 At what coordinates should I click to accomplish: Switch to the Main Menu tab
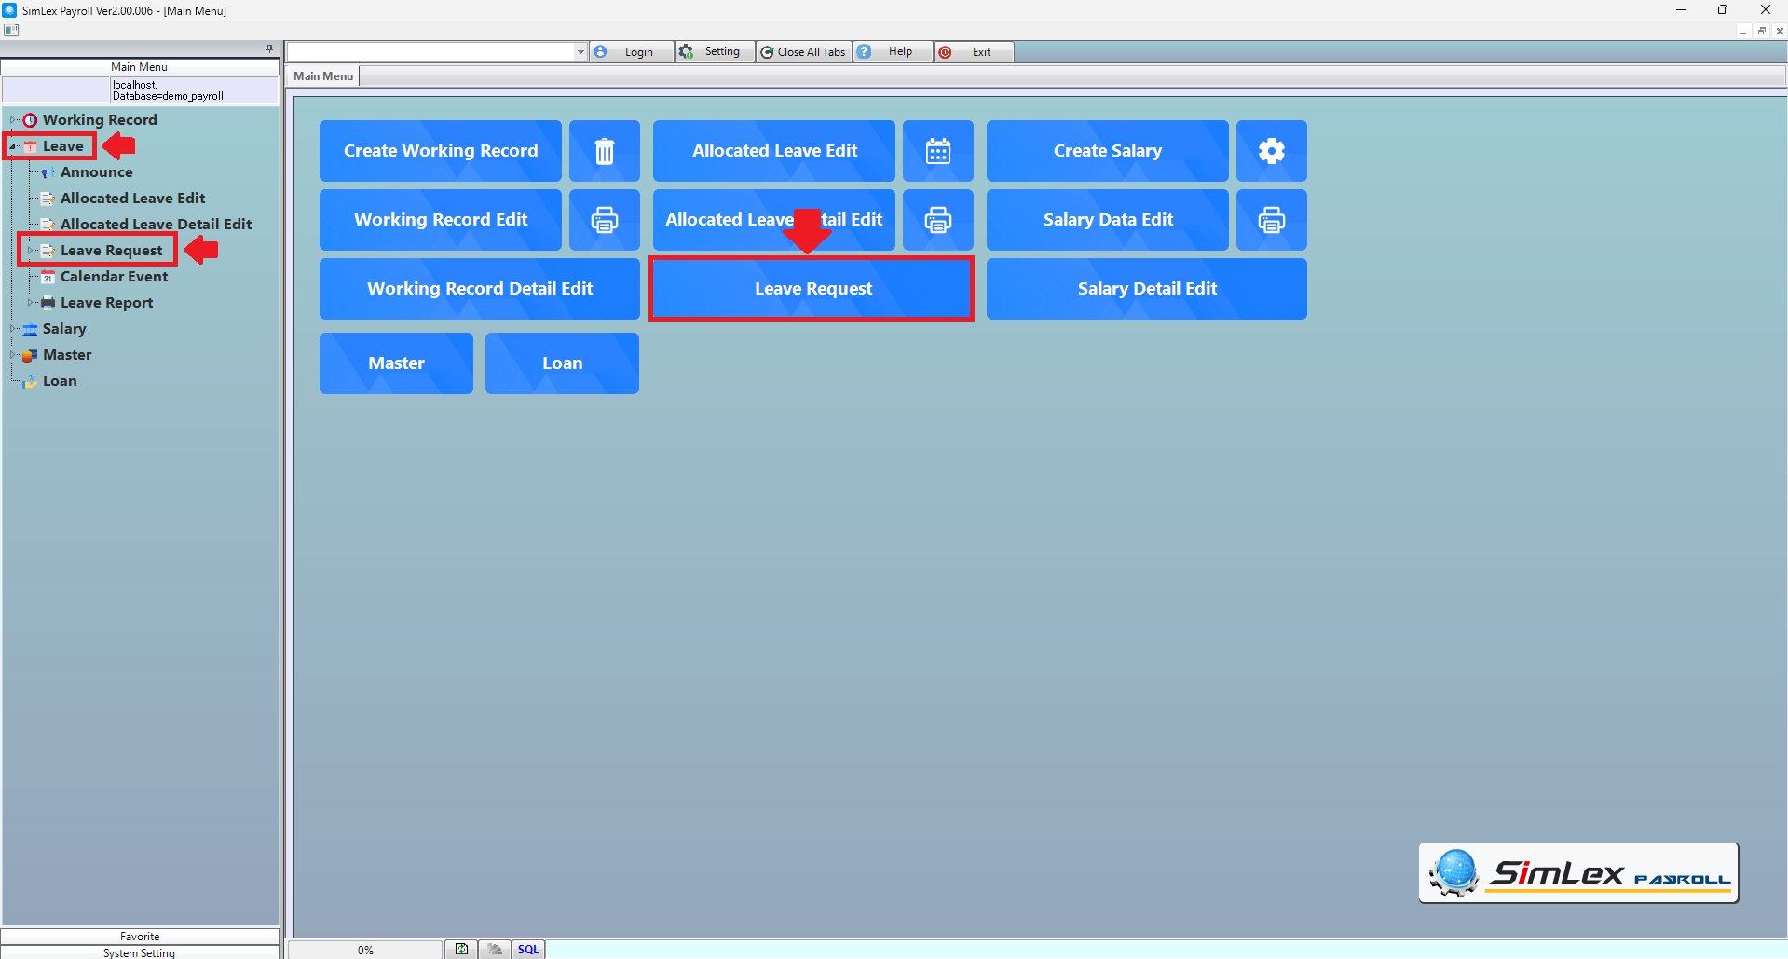(x=323, y=76)
